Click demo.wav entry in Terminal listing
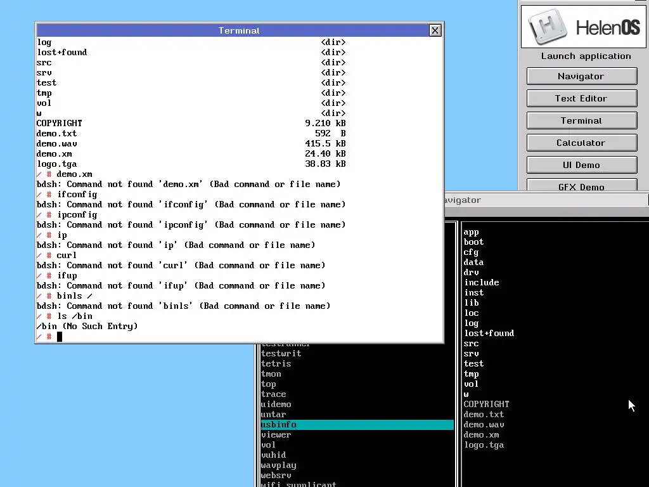Viewport: 649px width, 487px height. coord(56,144)
